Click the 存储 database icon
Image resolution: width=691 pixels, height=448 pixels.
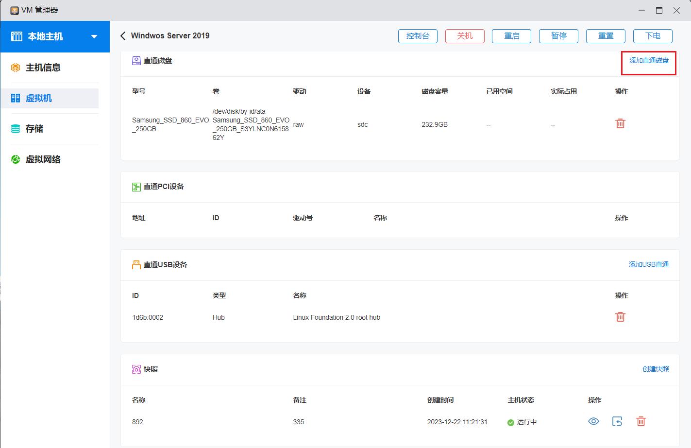pos(16,129)
